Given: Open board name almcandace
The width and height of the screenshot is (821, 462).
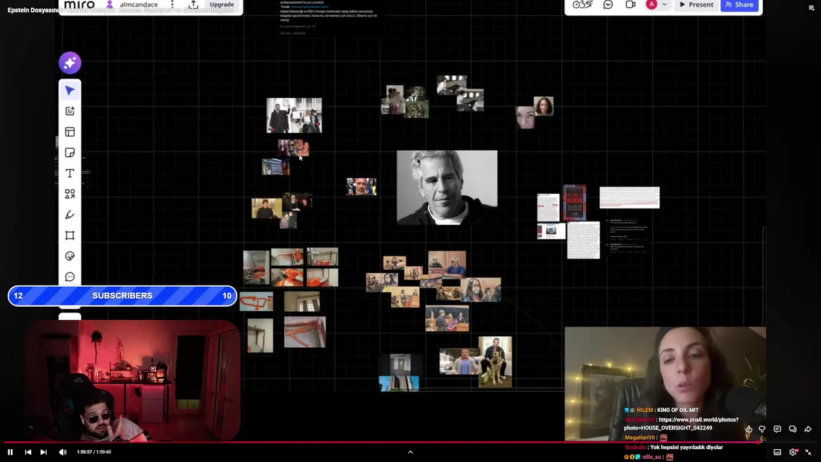Looking at the screenshot, I should coord(139,4).
